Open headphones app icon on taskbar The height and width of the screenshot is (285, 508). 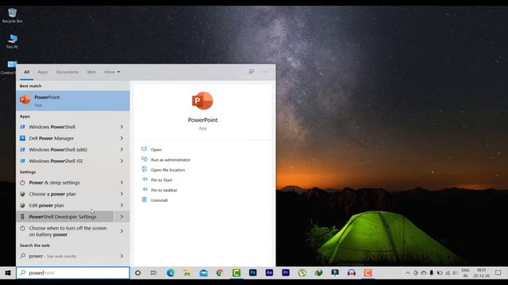(x=351, y=273)
